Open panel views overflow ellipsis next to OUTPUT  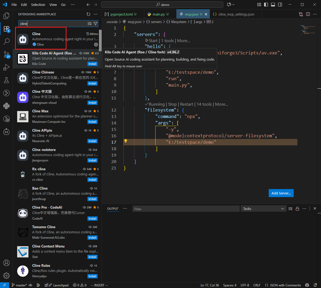pyautogui.click(x=125, y=208)
